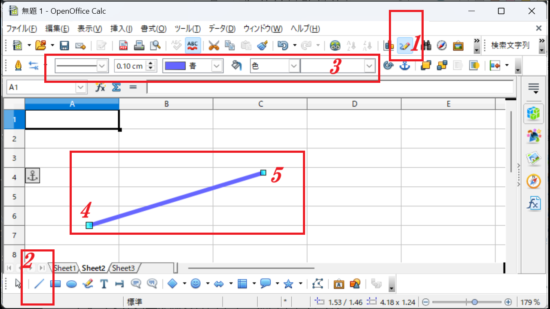Select the Ellipse shape tool
The width and height of the screenshot is (550, 309).
tap(71, 284)
